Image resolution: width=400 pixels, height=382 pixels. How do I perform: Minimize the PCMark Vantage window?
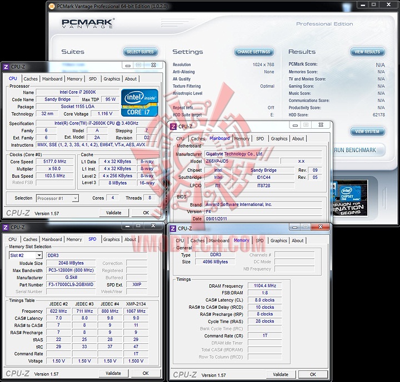click(x=363, y=5)
